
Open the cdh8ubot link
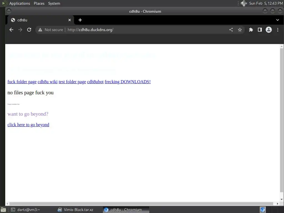pos(95,82)
